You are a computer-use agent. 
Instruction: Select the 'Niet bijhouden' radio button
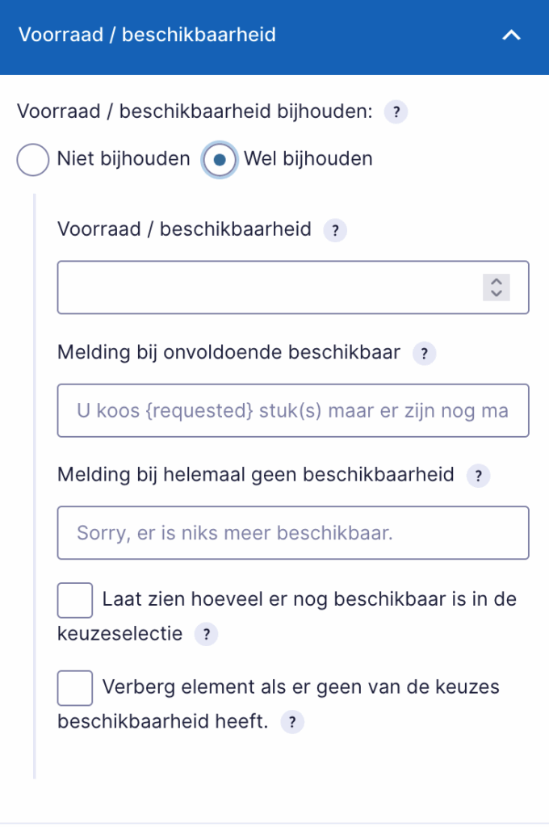tap(32, 159)
